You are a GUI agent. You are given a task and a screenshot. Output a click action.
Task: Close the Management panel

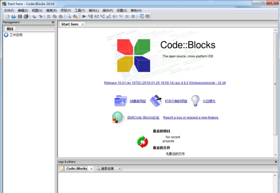point(53,22)
